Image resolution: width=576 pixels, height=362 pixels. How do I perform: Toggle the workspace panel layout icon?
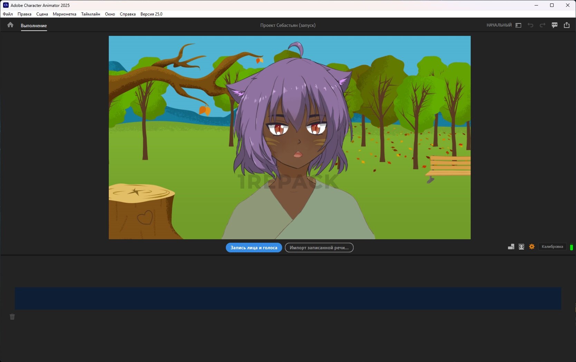518,25
